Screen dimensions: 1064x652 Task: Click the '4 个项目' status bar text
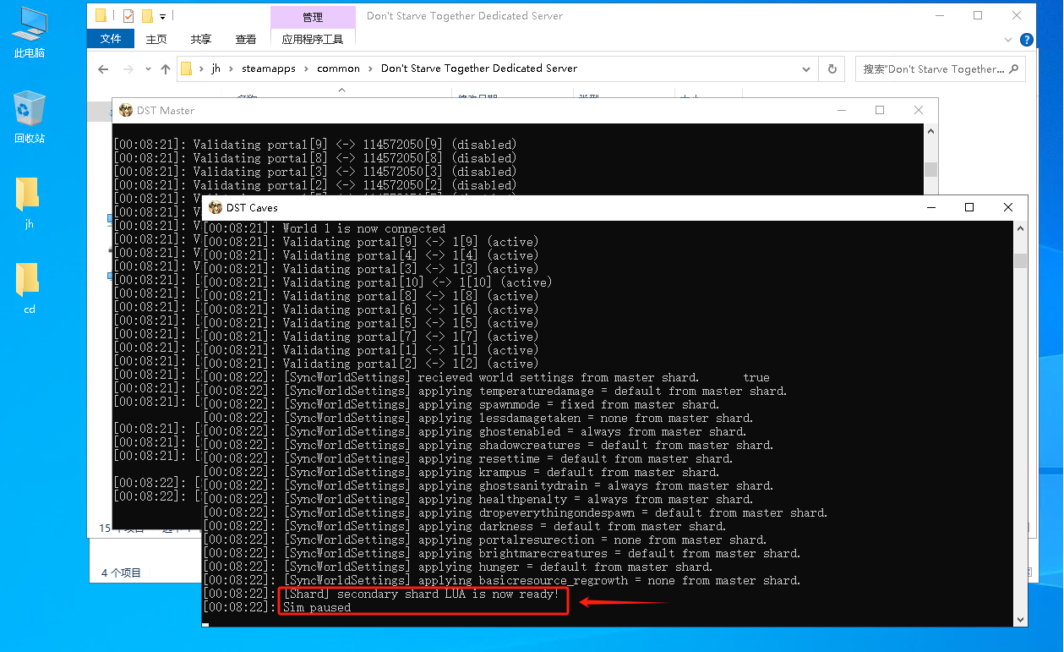pyautogui.click(x=122, y=573)
